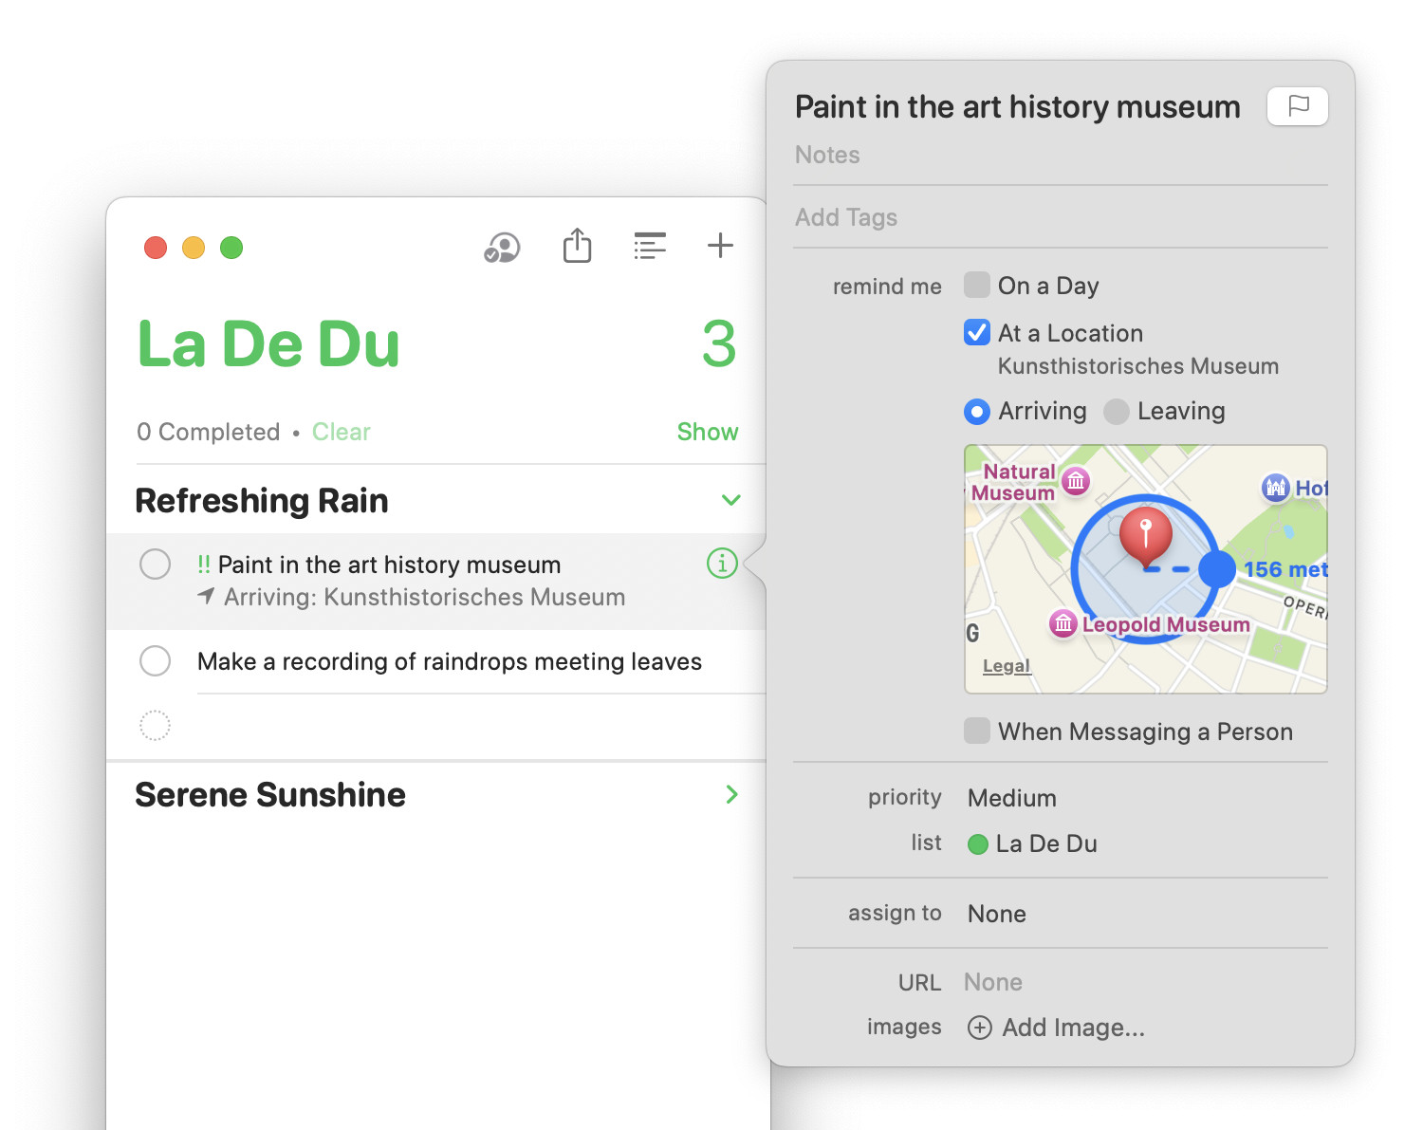This screenshot has height=1130, width=1423.
Task: Select the Leaving radio button
Action: pos(1117,411)
